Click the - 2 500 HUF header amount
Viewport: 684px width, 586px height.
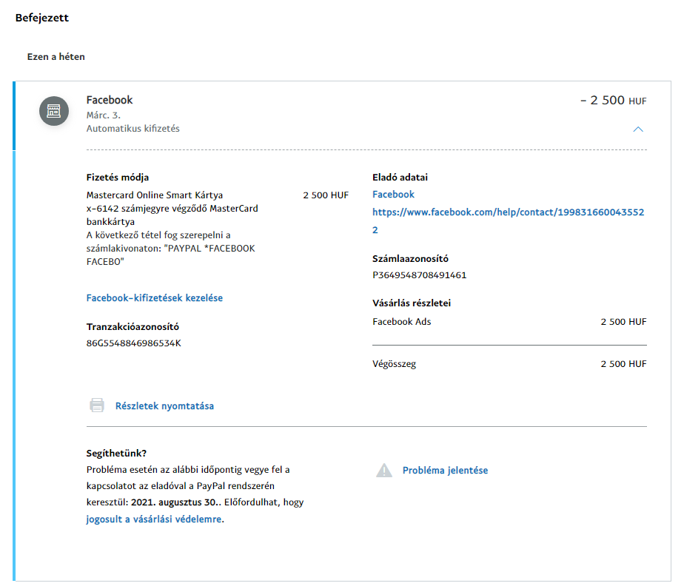click(612, 100)
